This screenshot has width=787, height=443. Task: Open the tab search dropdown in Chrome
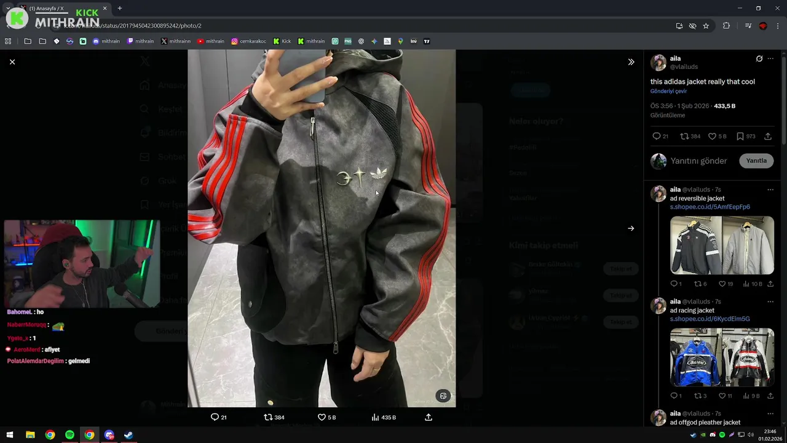pyautogui.click(x=8, y=8)
